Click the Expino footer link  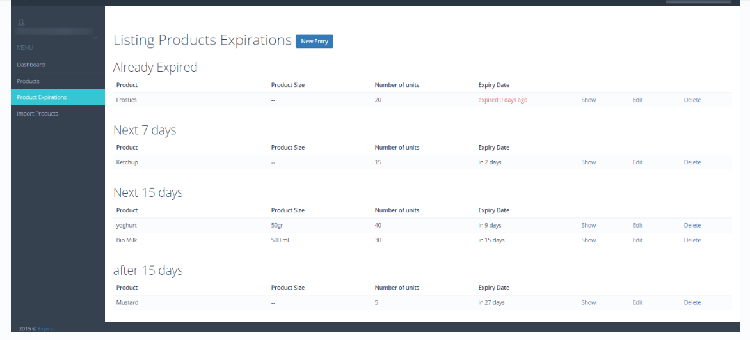point(46,329)
